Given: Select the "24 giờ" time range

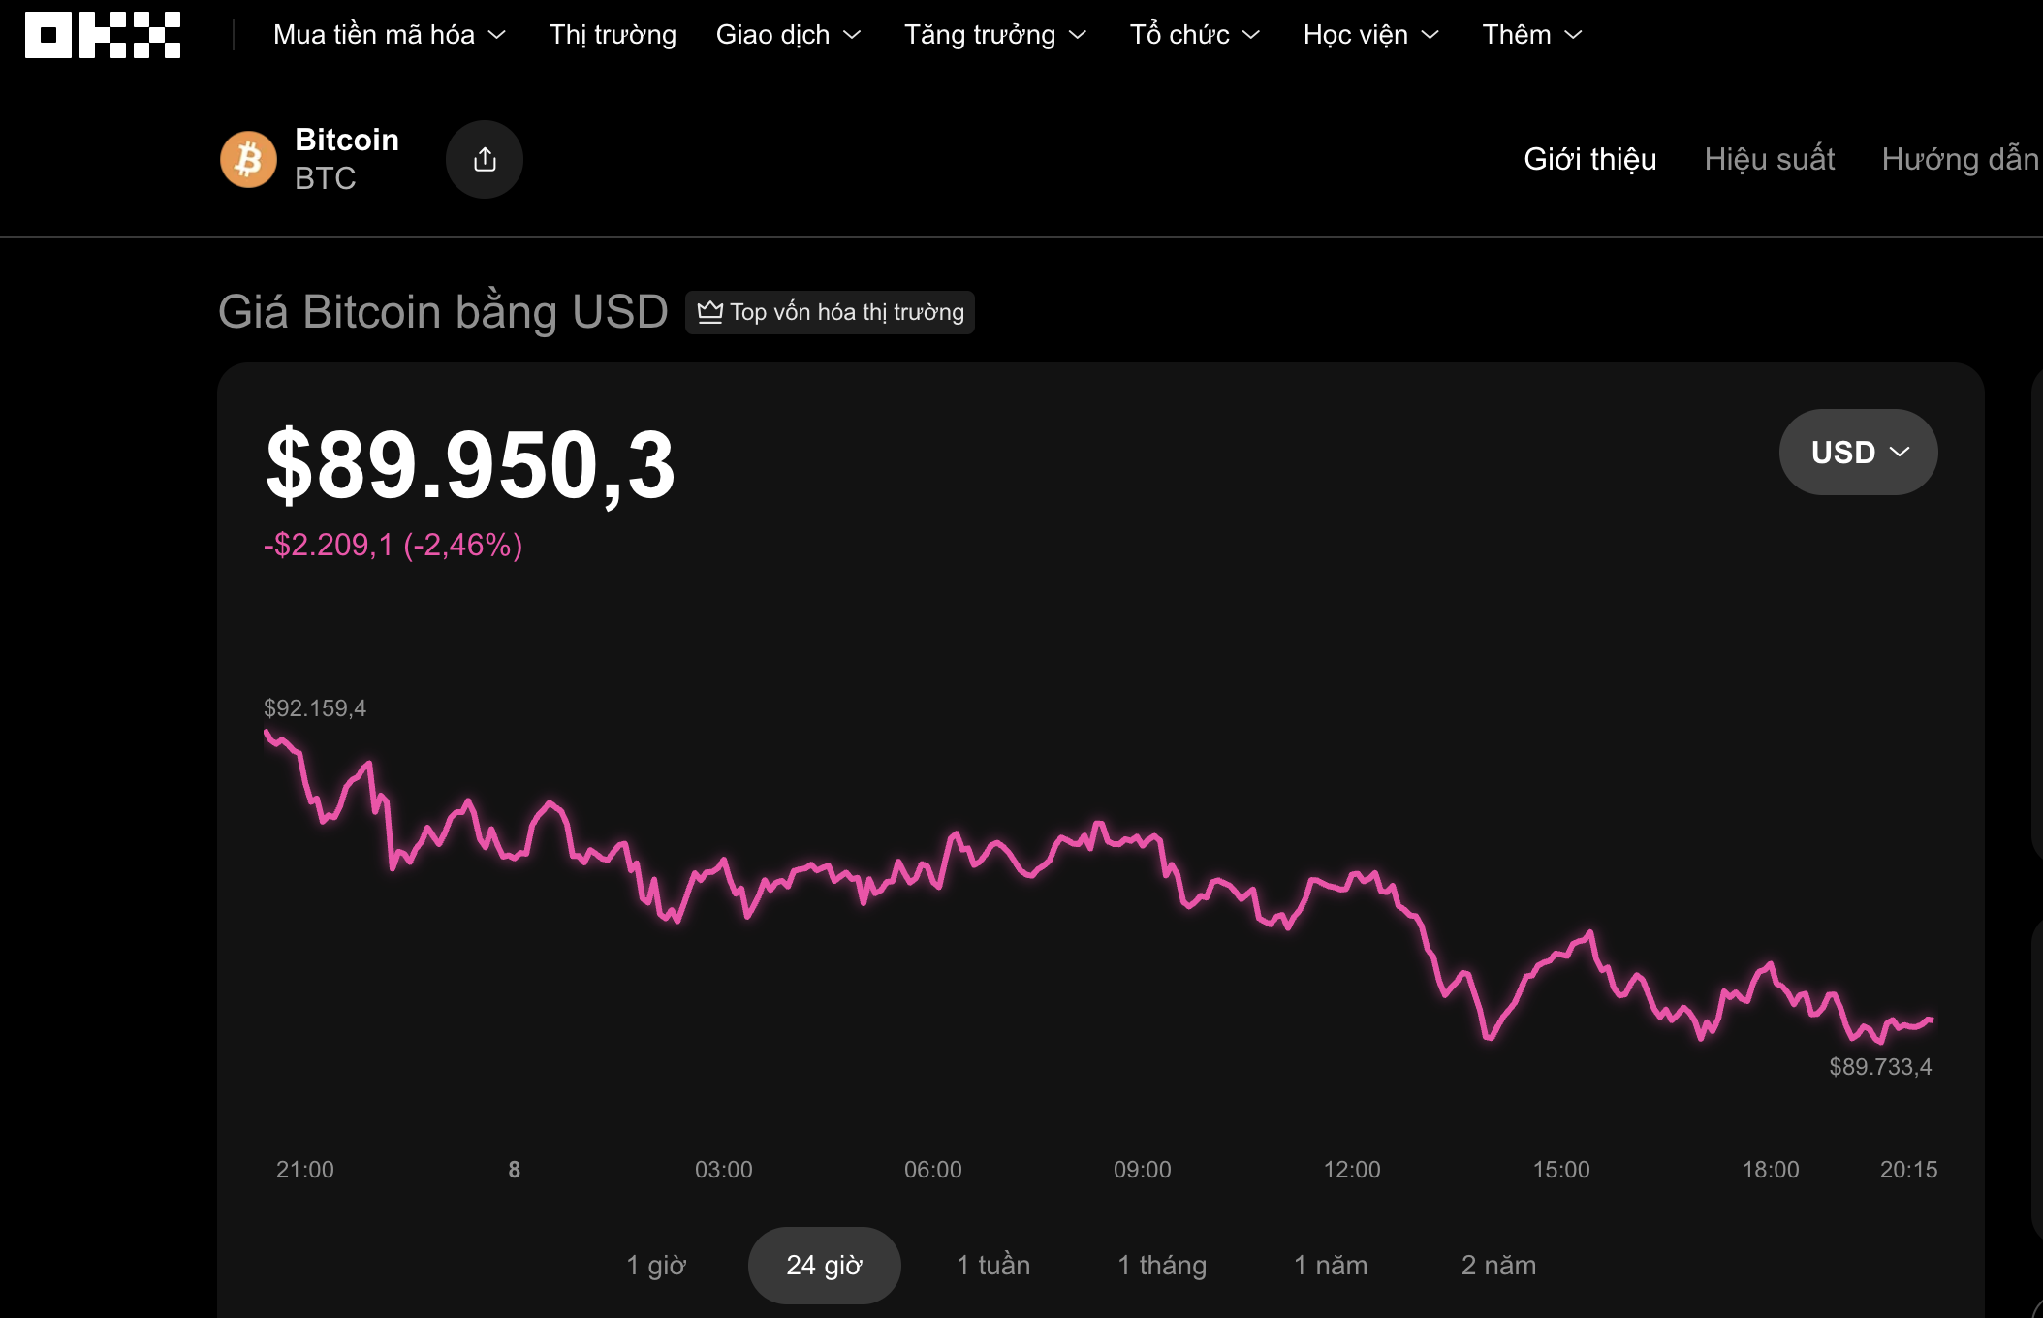Looking at the screenshot, I should pyautogui.click(x=824, y=1265).
